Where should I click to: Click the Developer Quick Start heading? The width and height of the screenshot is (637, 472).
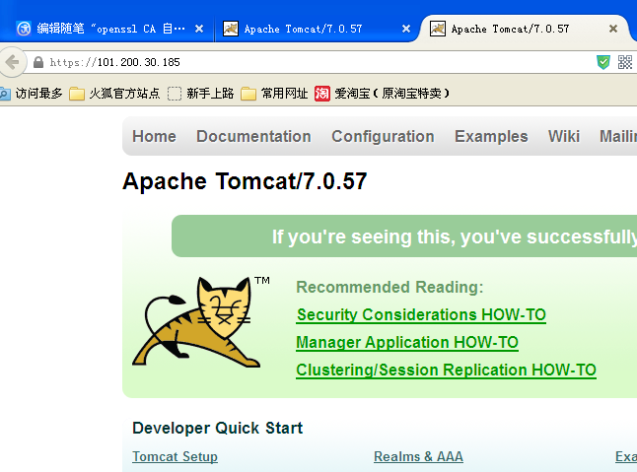point(217,429)
